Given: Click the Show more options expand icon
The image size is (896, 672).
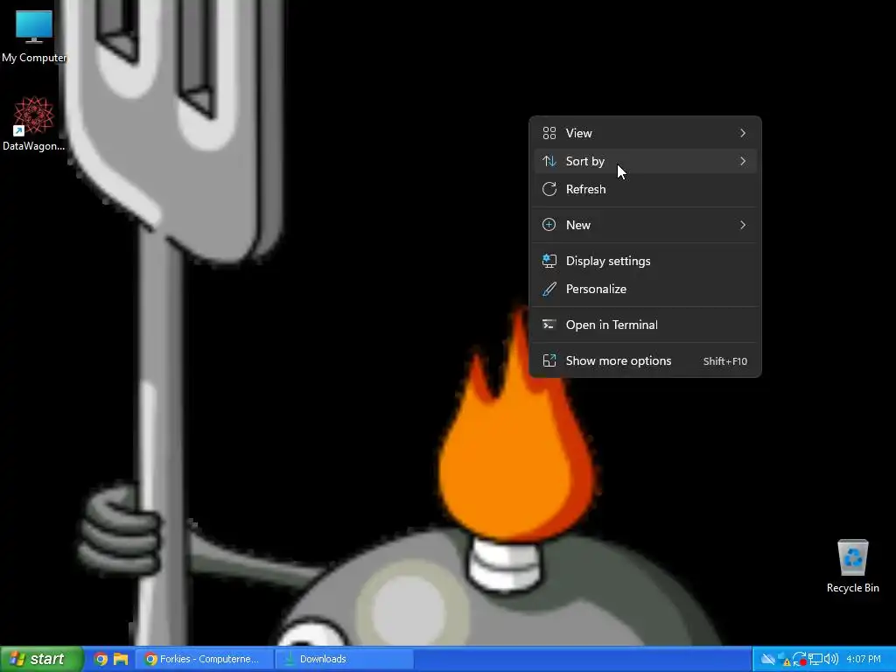Looking at the screenshot, I should click(x=549, y=360).
